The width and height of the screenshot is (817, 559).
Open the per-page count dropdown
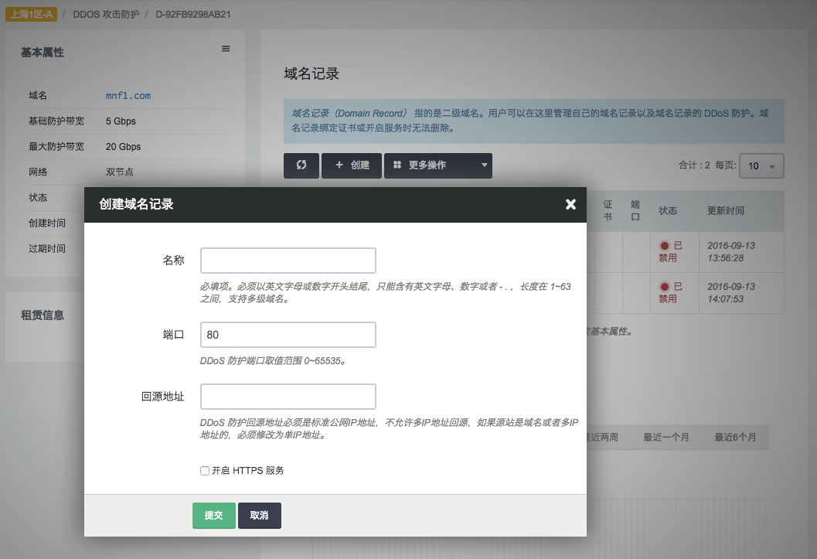761,166
